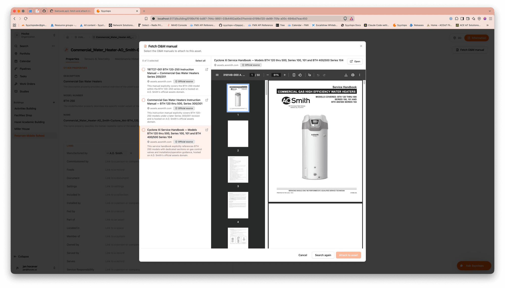This screenshot has height=288, width=505.
Task: Open a new browser tab
Action: (x=144, y=11)
